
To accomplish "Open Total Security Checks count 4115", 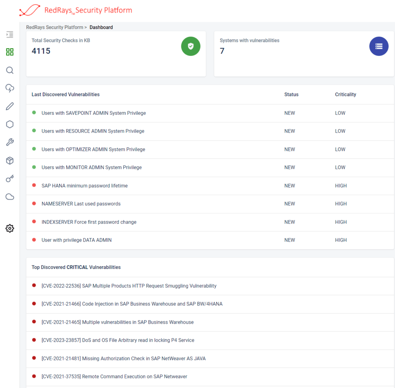I will click(x=41, y=51).
